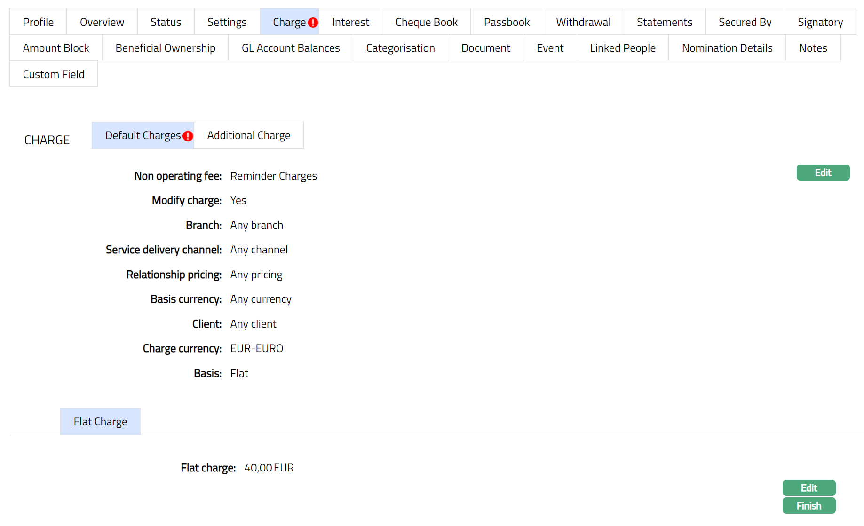Select the Flat Charge tab
Image resolution: width=864 pixels, height=526 pixels.
pos(100,422)
